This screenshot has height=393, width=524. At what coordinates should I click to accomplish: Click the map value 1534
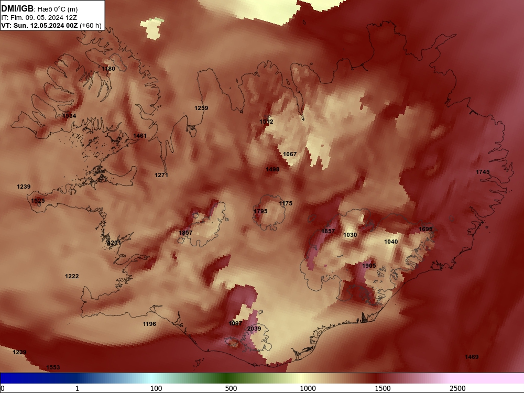[70, 116]
